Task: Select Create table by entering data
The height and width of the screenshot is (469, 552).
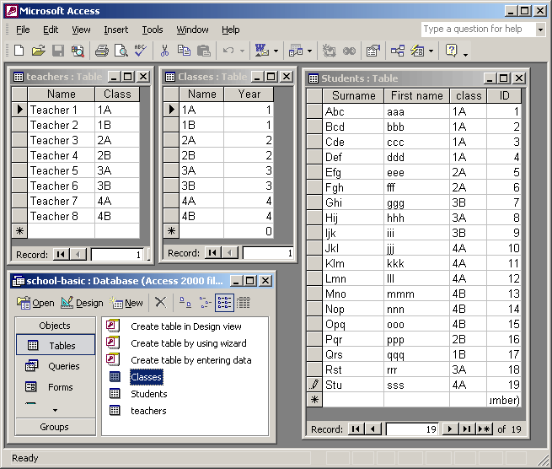Action: coord(190,360)
